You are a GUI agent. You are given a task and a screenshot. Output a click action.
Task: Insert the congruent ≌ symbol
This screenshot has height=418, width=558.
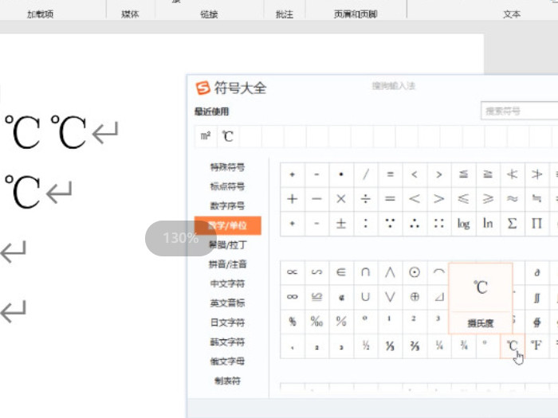(x=316, y=297)
